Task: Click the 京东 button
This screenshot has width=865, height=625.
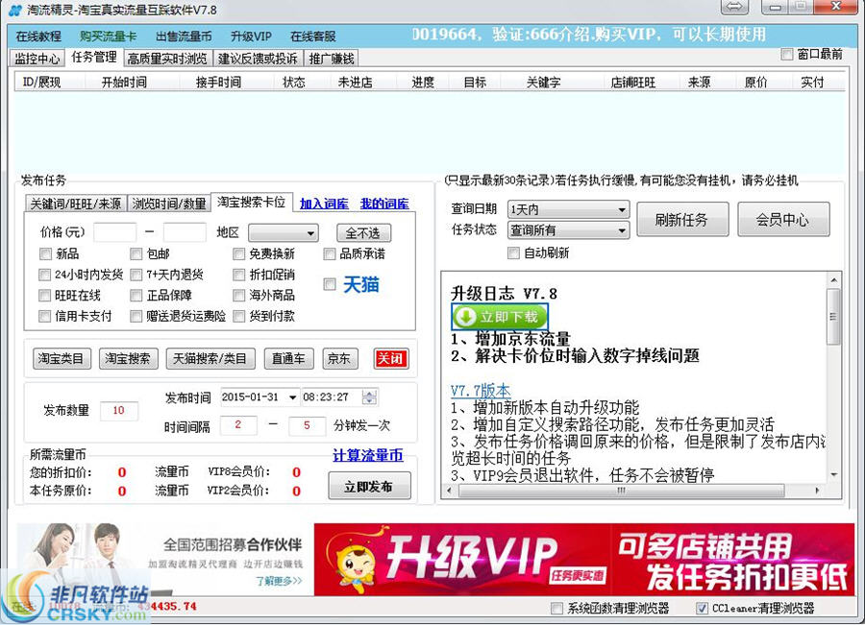Action: [x=340, y=359]
